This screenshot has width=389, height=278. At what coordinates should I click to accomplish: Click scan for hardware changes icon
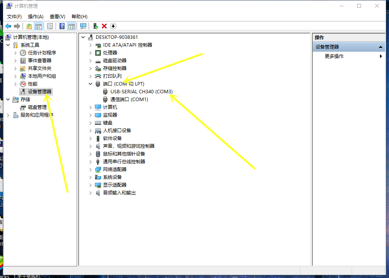click(x=83, y=26)
